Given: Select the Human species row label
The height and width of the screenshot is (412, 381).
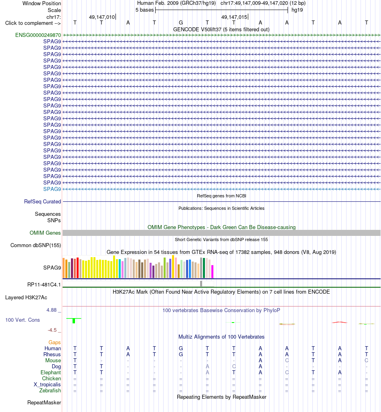Looking at the screenshot, I should pos(53,348).
